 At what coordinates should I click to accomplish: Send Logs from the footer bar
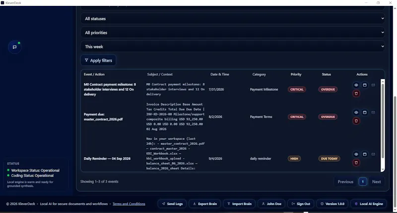click(172, 204)
